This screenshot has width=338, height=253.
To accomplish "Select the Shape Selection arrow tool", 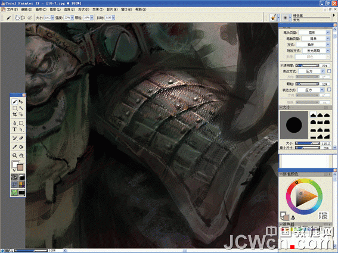I will click(21, 129).
